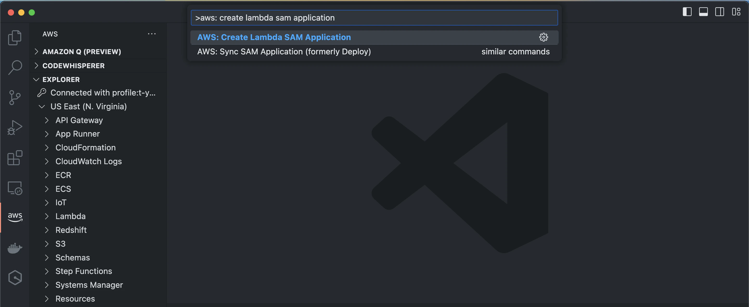749x307 pixels.
Task: Select the Redshift tree item
Action: click(x=98, y=230)
